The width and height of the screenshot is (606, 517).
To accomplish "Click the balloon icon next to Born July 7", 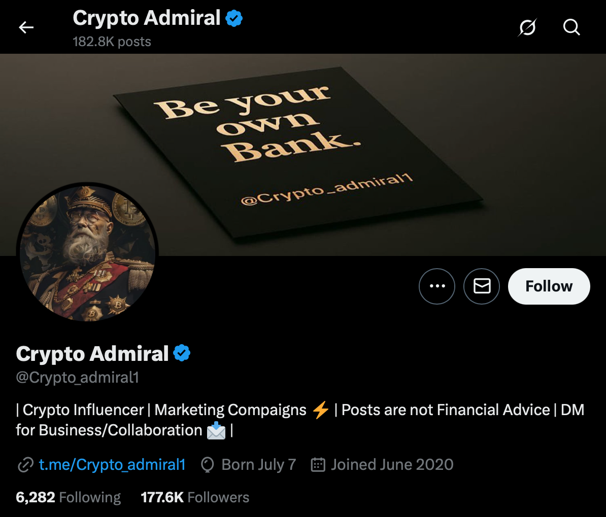I will [x=207, y=464].
